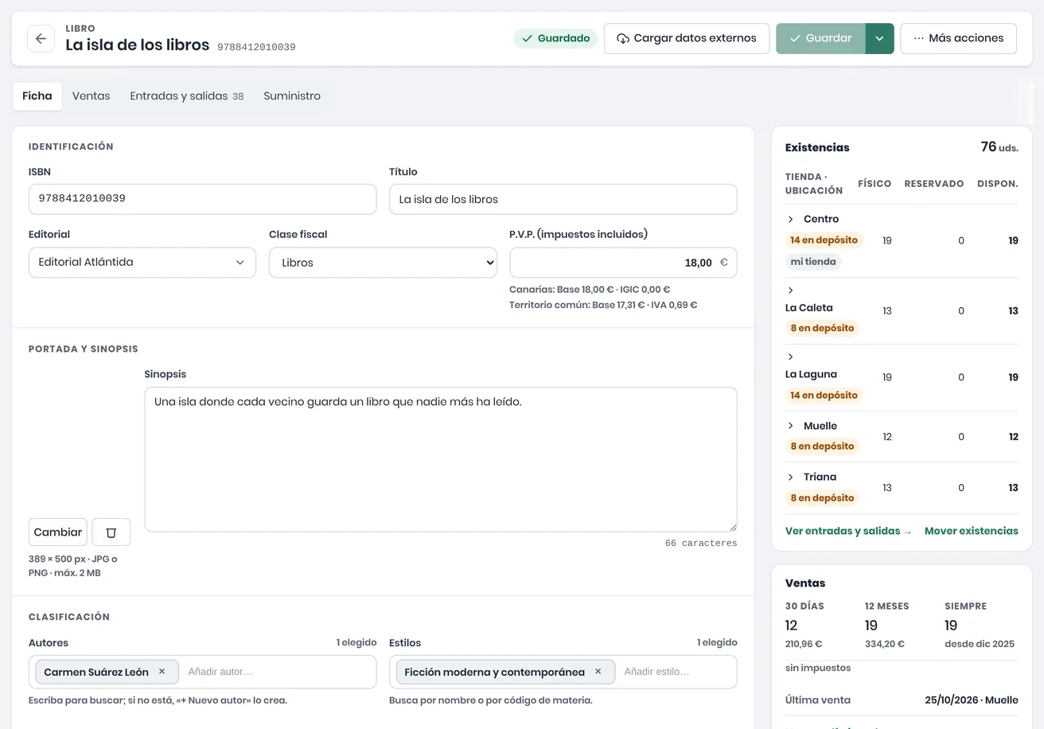Click the Añadir estilo input
This screenshot has width=1044, height=729.
677,672
